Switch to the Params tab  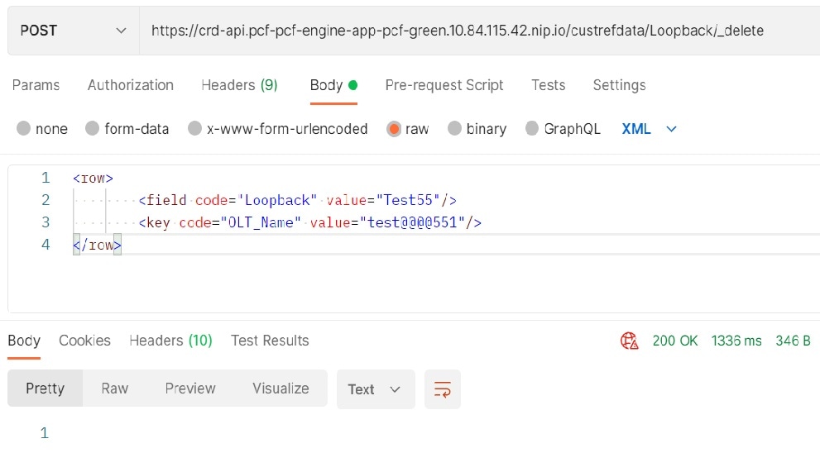pyautogui.click(x=36, y=85)
